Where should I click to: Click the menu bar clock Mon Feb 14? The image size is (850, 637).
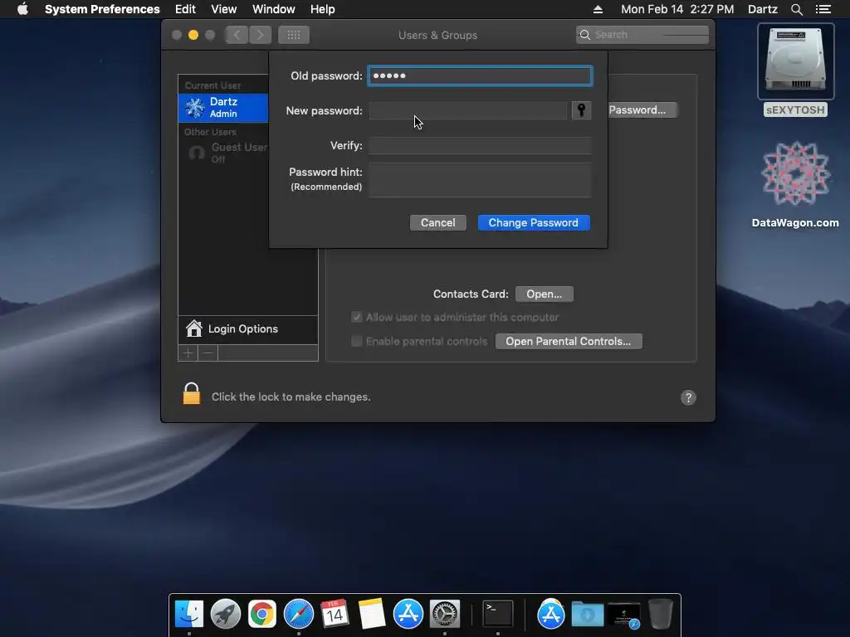[x=677, y=9]
